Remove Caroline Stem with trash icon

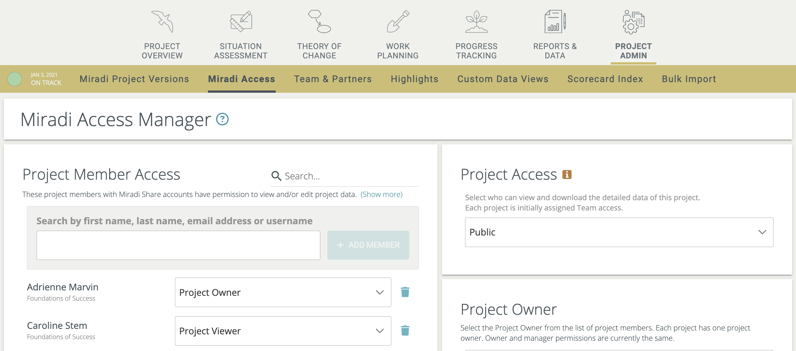coord(405,330)
